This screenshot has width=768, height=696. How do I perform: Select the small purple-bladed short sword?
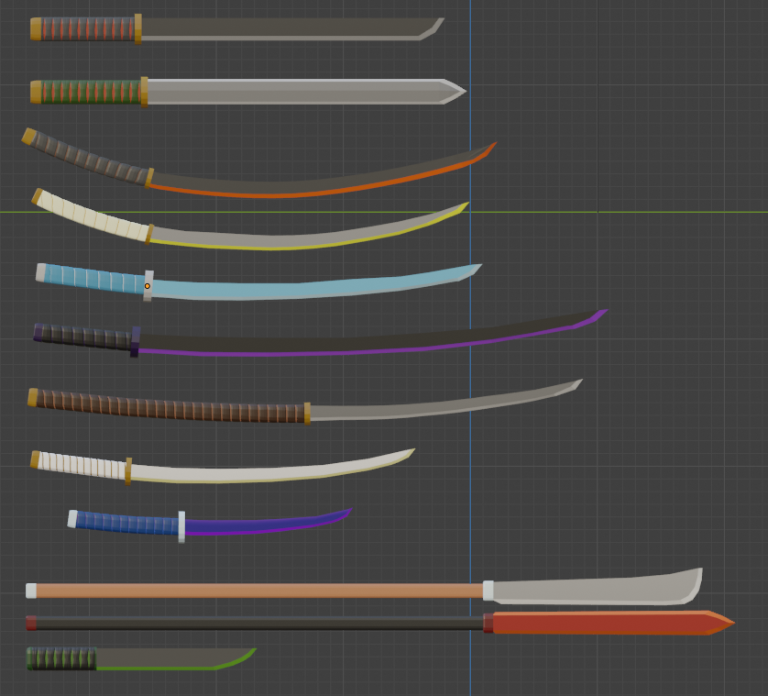tap(266, 525)
